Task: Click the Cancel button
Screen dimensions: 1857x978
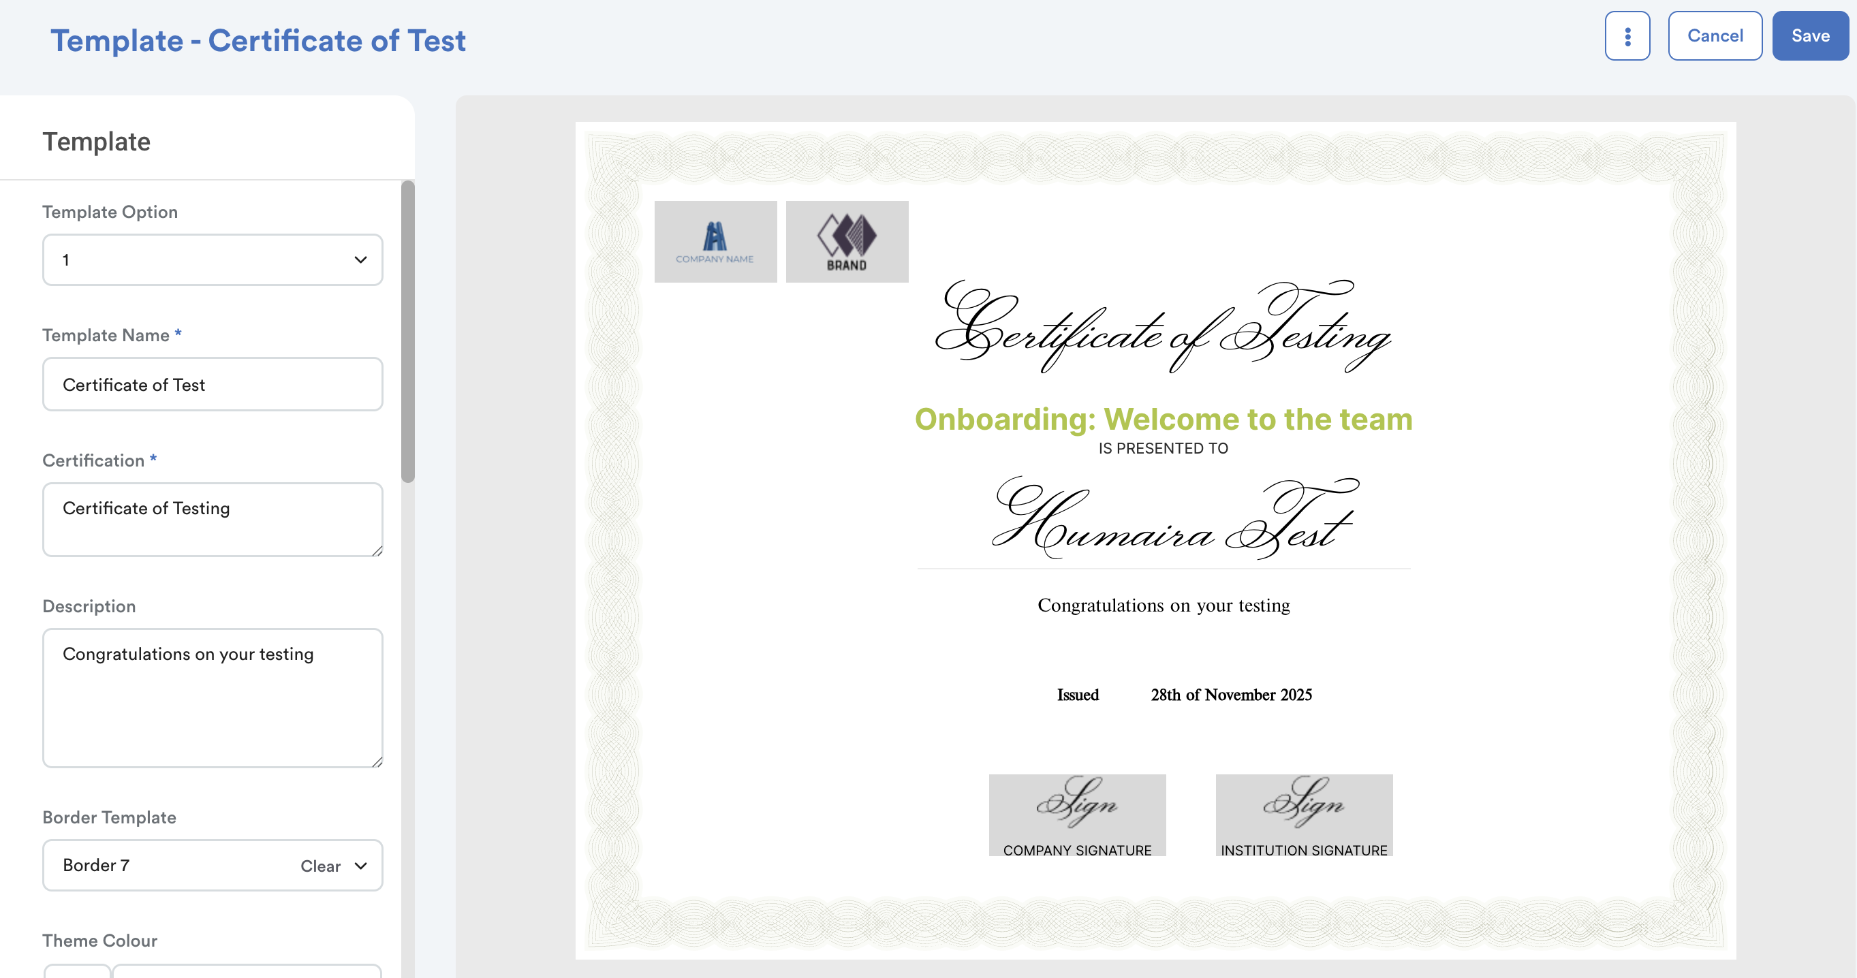Action: click(x=1714, y=36)
